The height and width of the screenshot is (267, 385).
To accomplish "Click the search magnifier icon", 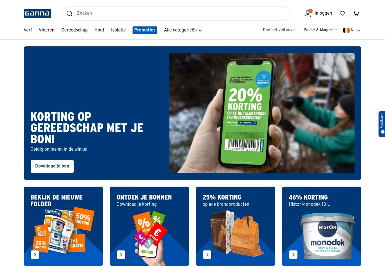I will pyautogui.click(x=70, y=13).
